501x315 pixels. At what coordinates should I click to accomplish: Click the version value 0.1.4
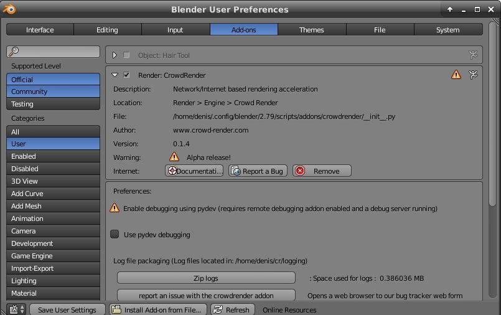[181, 144]
